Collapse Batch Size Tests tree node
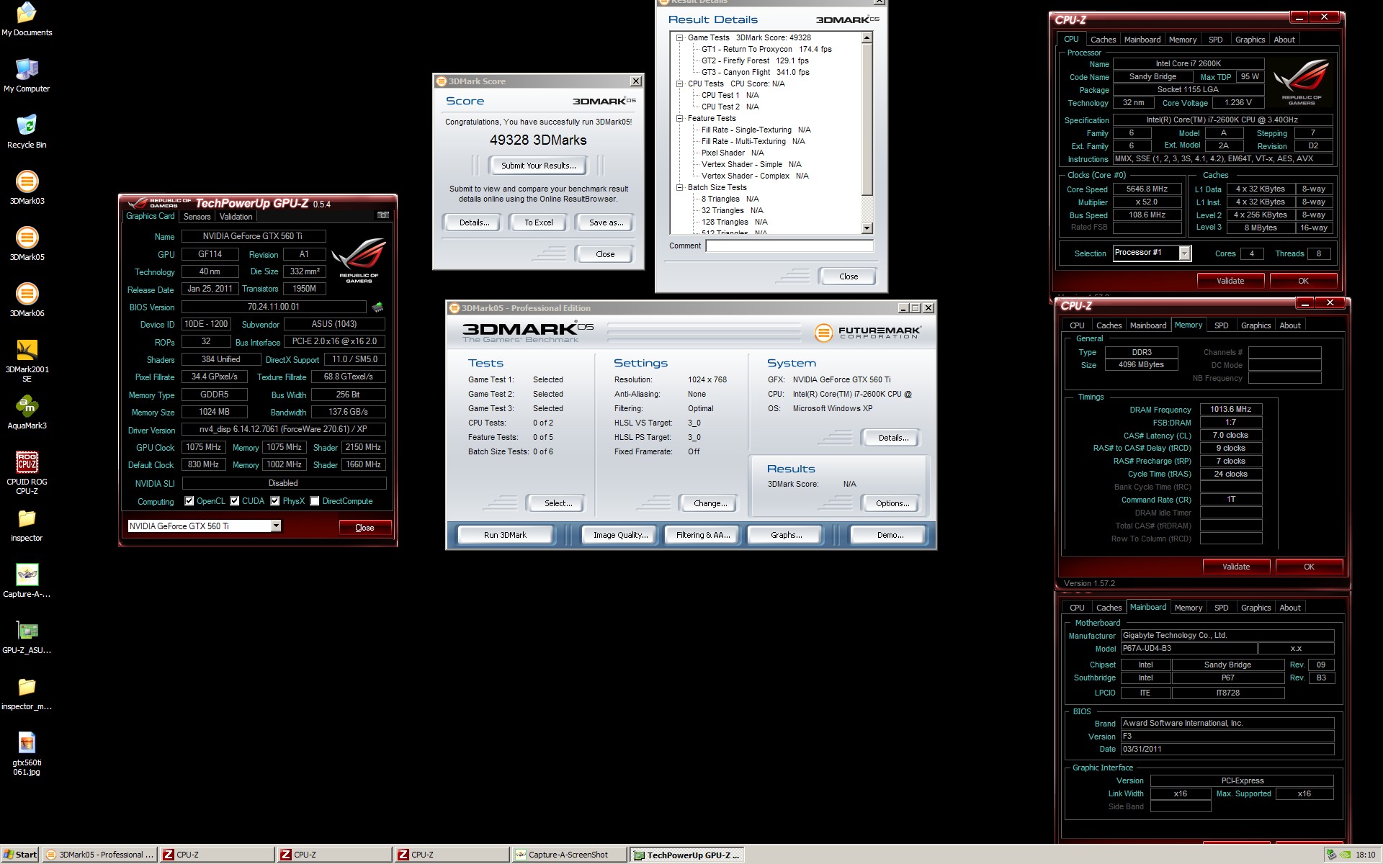1383x864 pixels. [679, 187]
